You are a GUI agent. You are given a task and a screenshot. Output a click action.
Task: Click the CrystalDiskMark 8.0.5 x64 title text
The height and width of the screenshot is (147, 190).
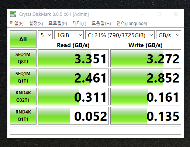coord(54,14)
